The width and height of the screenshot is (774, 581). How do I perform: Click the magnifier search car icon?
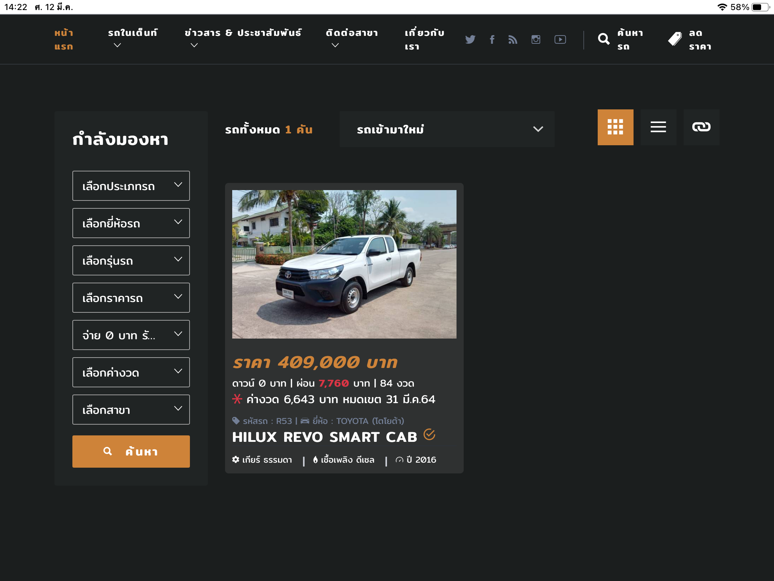pyautogui.click(x=604, y=39)
